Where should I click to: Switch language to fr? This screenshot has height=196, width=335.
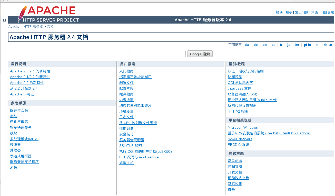281,45
